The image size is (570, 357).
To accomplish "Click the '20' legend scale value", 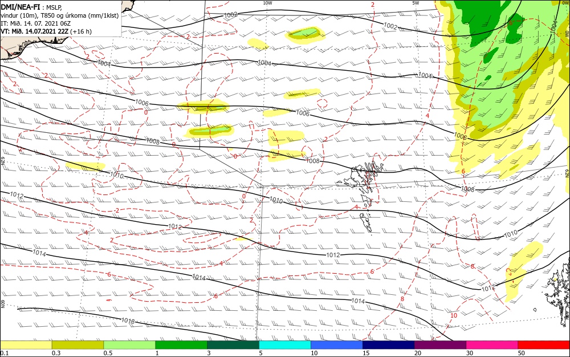I will click(418, 353).
